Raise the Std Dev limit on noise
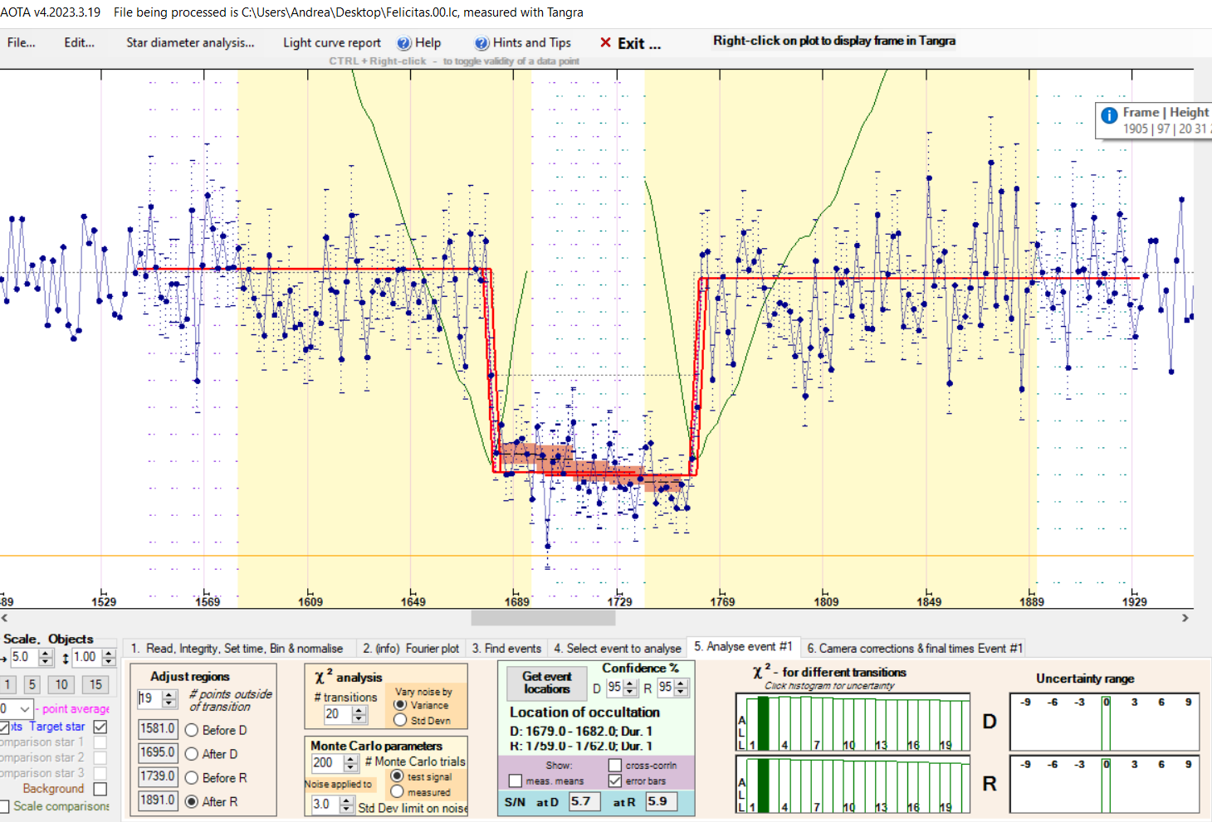Viewport: 1212px width, 822px height. tap(347, 800)
